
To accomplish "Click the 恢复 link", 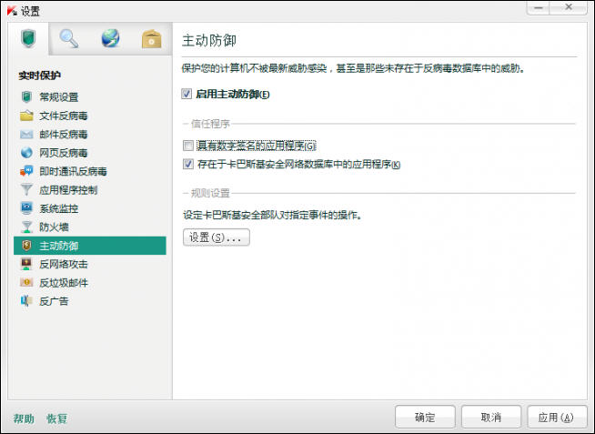I will [56, 419].
